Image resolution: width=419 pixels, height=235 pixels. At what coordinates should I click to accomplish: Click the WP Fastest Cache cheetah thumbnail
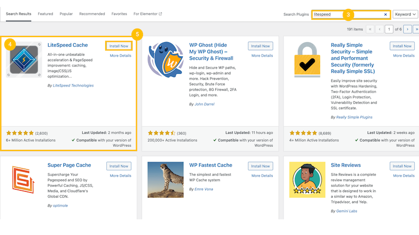coord(165,180)
